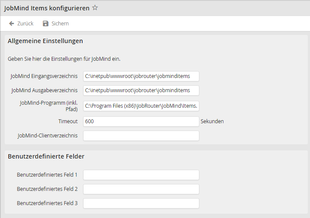Focus the JobMind Eingangsverzeichnis input field
The width and height of the screenshot is (310, 218).
[141, 76]
